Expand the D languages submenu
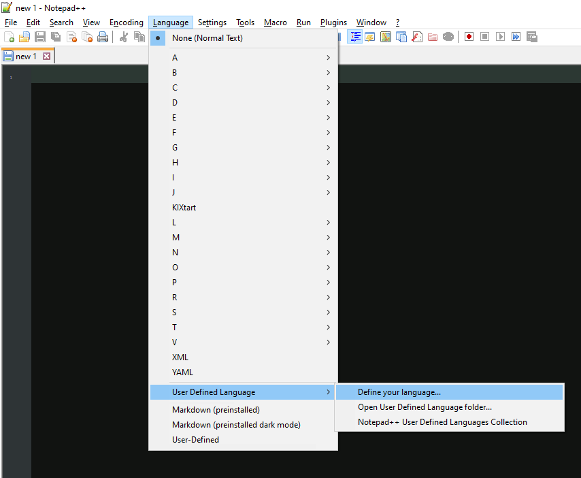The image size is (581, 478). [243, 102]
